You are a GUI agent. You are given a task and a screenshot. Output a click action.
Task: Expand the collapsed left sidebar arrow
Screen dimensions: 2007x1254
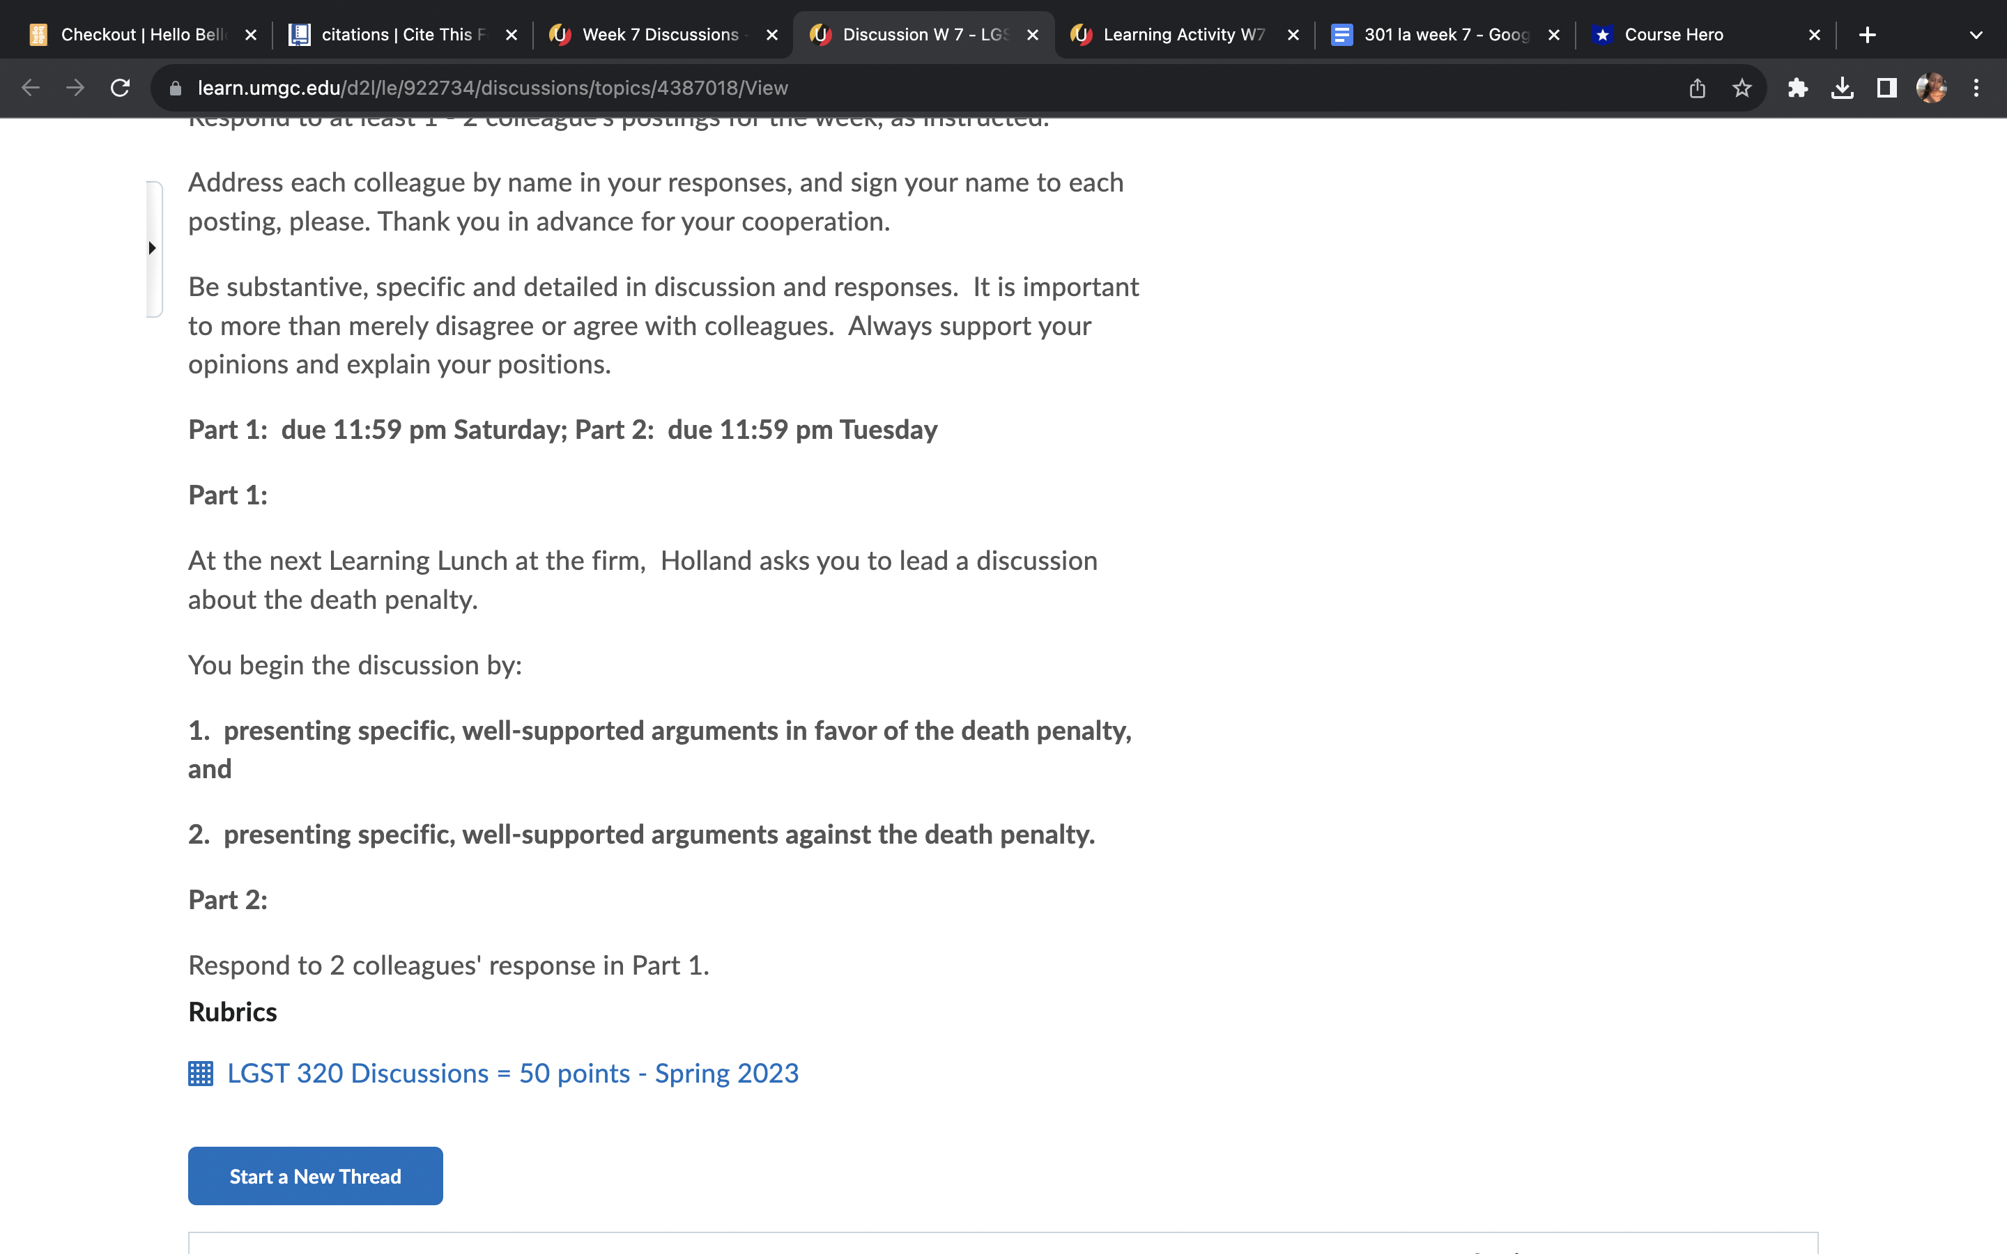pyautogui.click(x=153, y=247)
